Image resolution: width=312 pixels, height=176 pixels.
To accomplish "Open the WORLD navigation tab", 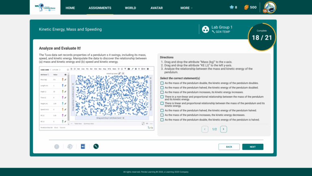I will click(x=130, y=8).
